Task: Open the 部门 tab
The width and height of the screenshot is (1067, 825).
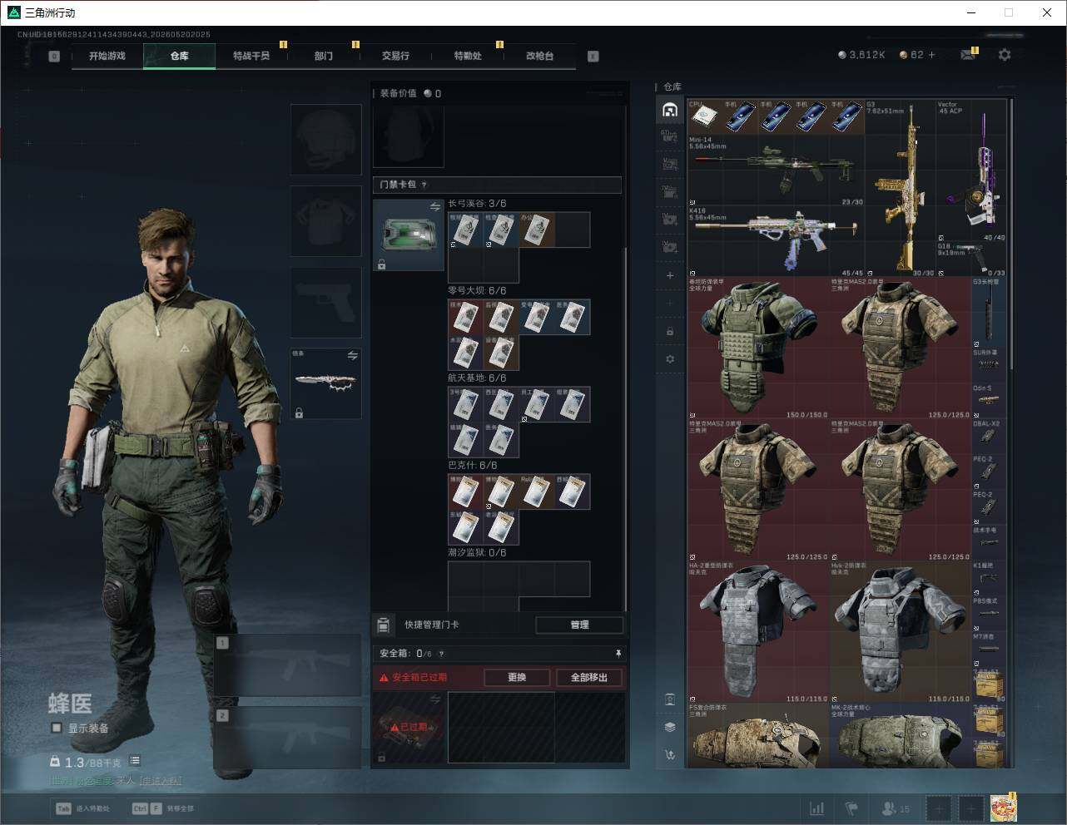Action: tap(324, 56)
